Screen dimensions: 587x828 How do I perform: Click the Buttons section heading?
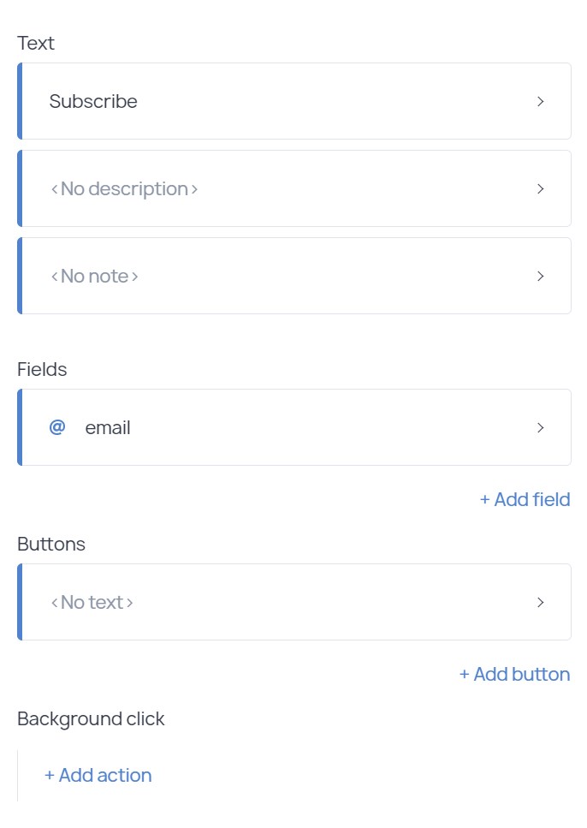coord(51,544)
